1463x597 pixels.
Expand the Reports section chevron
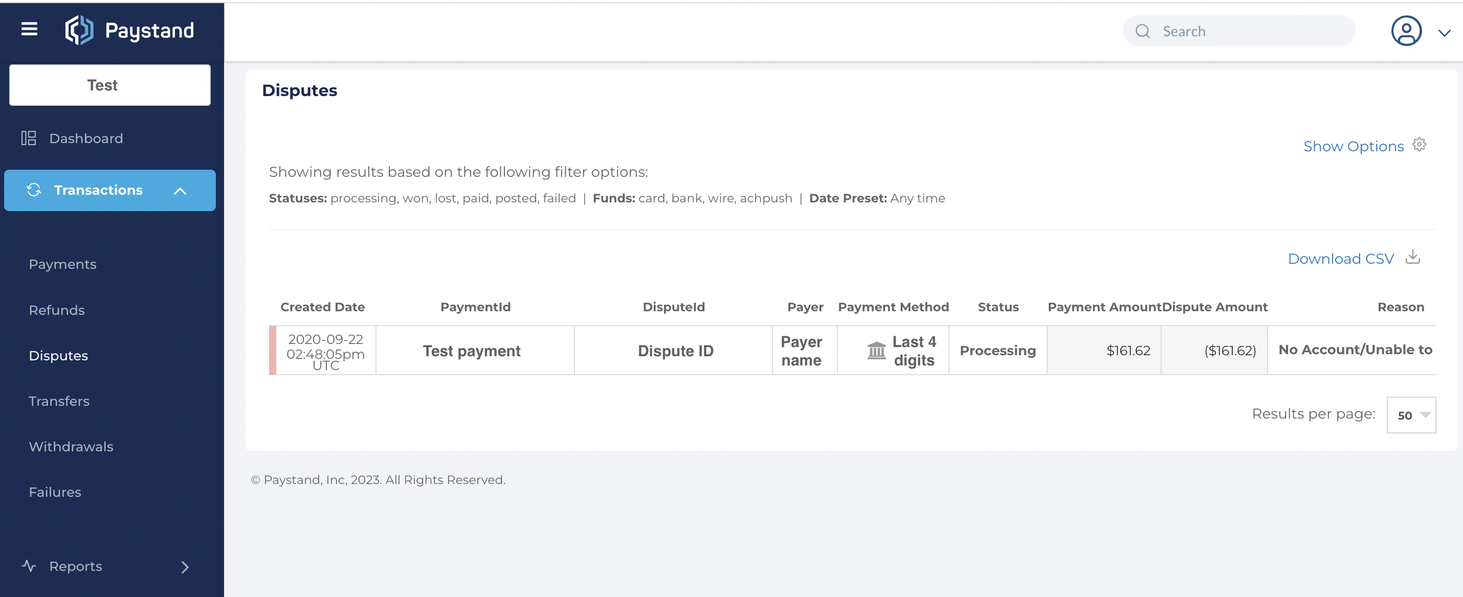pyautogui.click(x=185, y=567)
